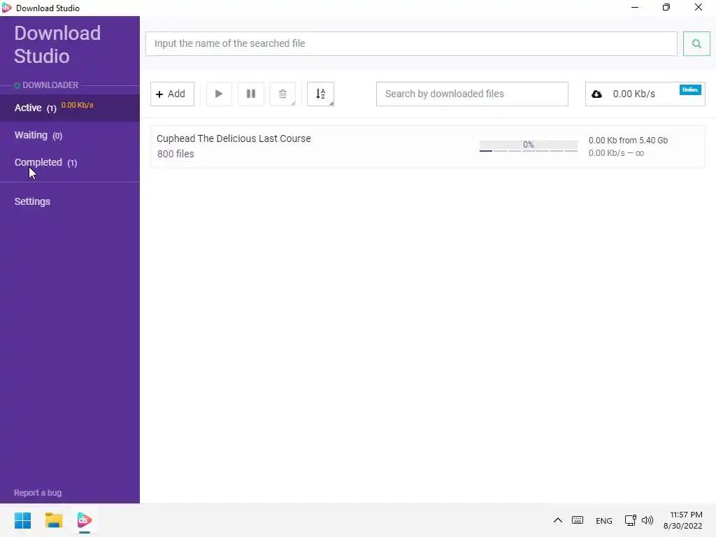Click the DOWNLOADER section header
The height and width of the screenshot is (537, 716).
coord(50,85)
